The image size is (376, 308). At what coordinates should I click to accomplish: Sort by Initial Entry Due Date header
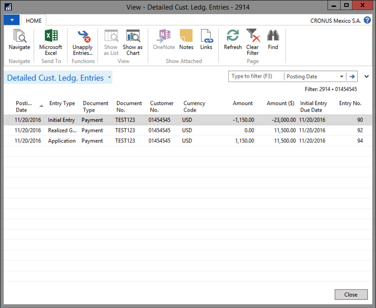[x=314, y=107]
